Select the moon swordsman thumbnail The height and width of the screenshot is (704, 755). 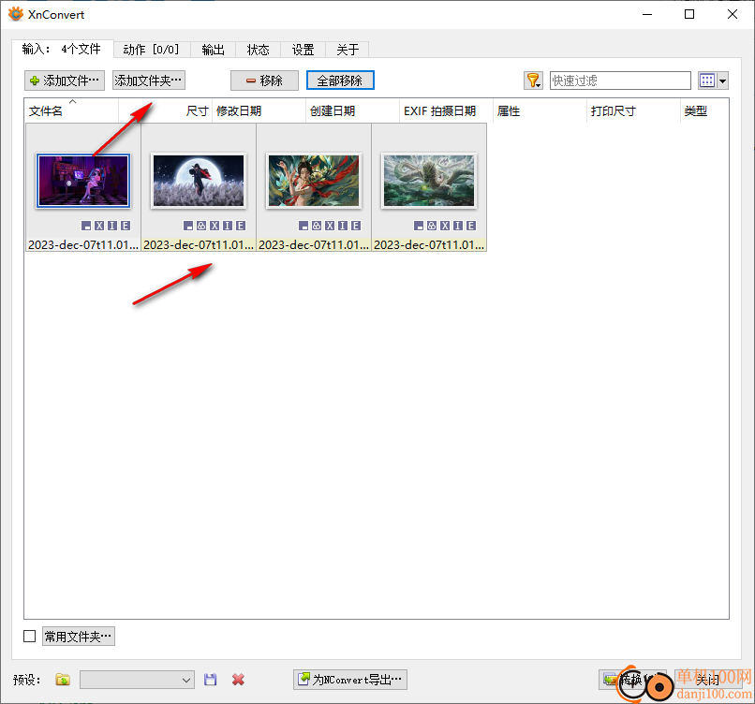click(x=199, y=181)
